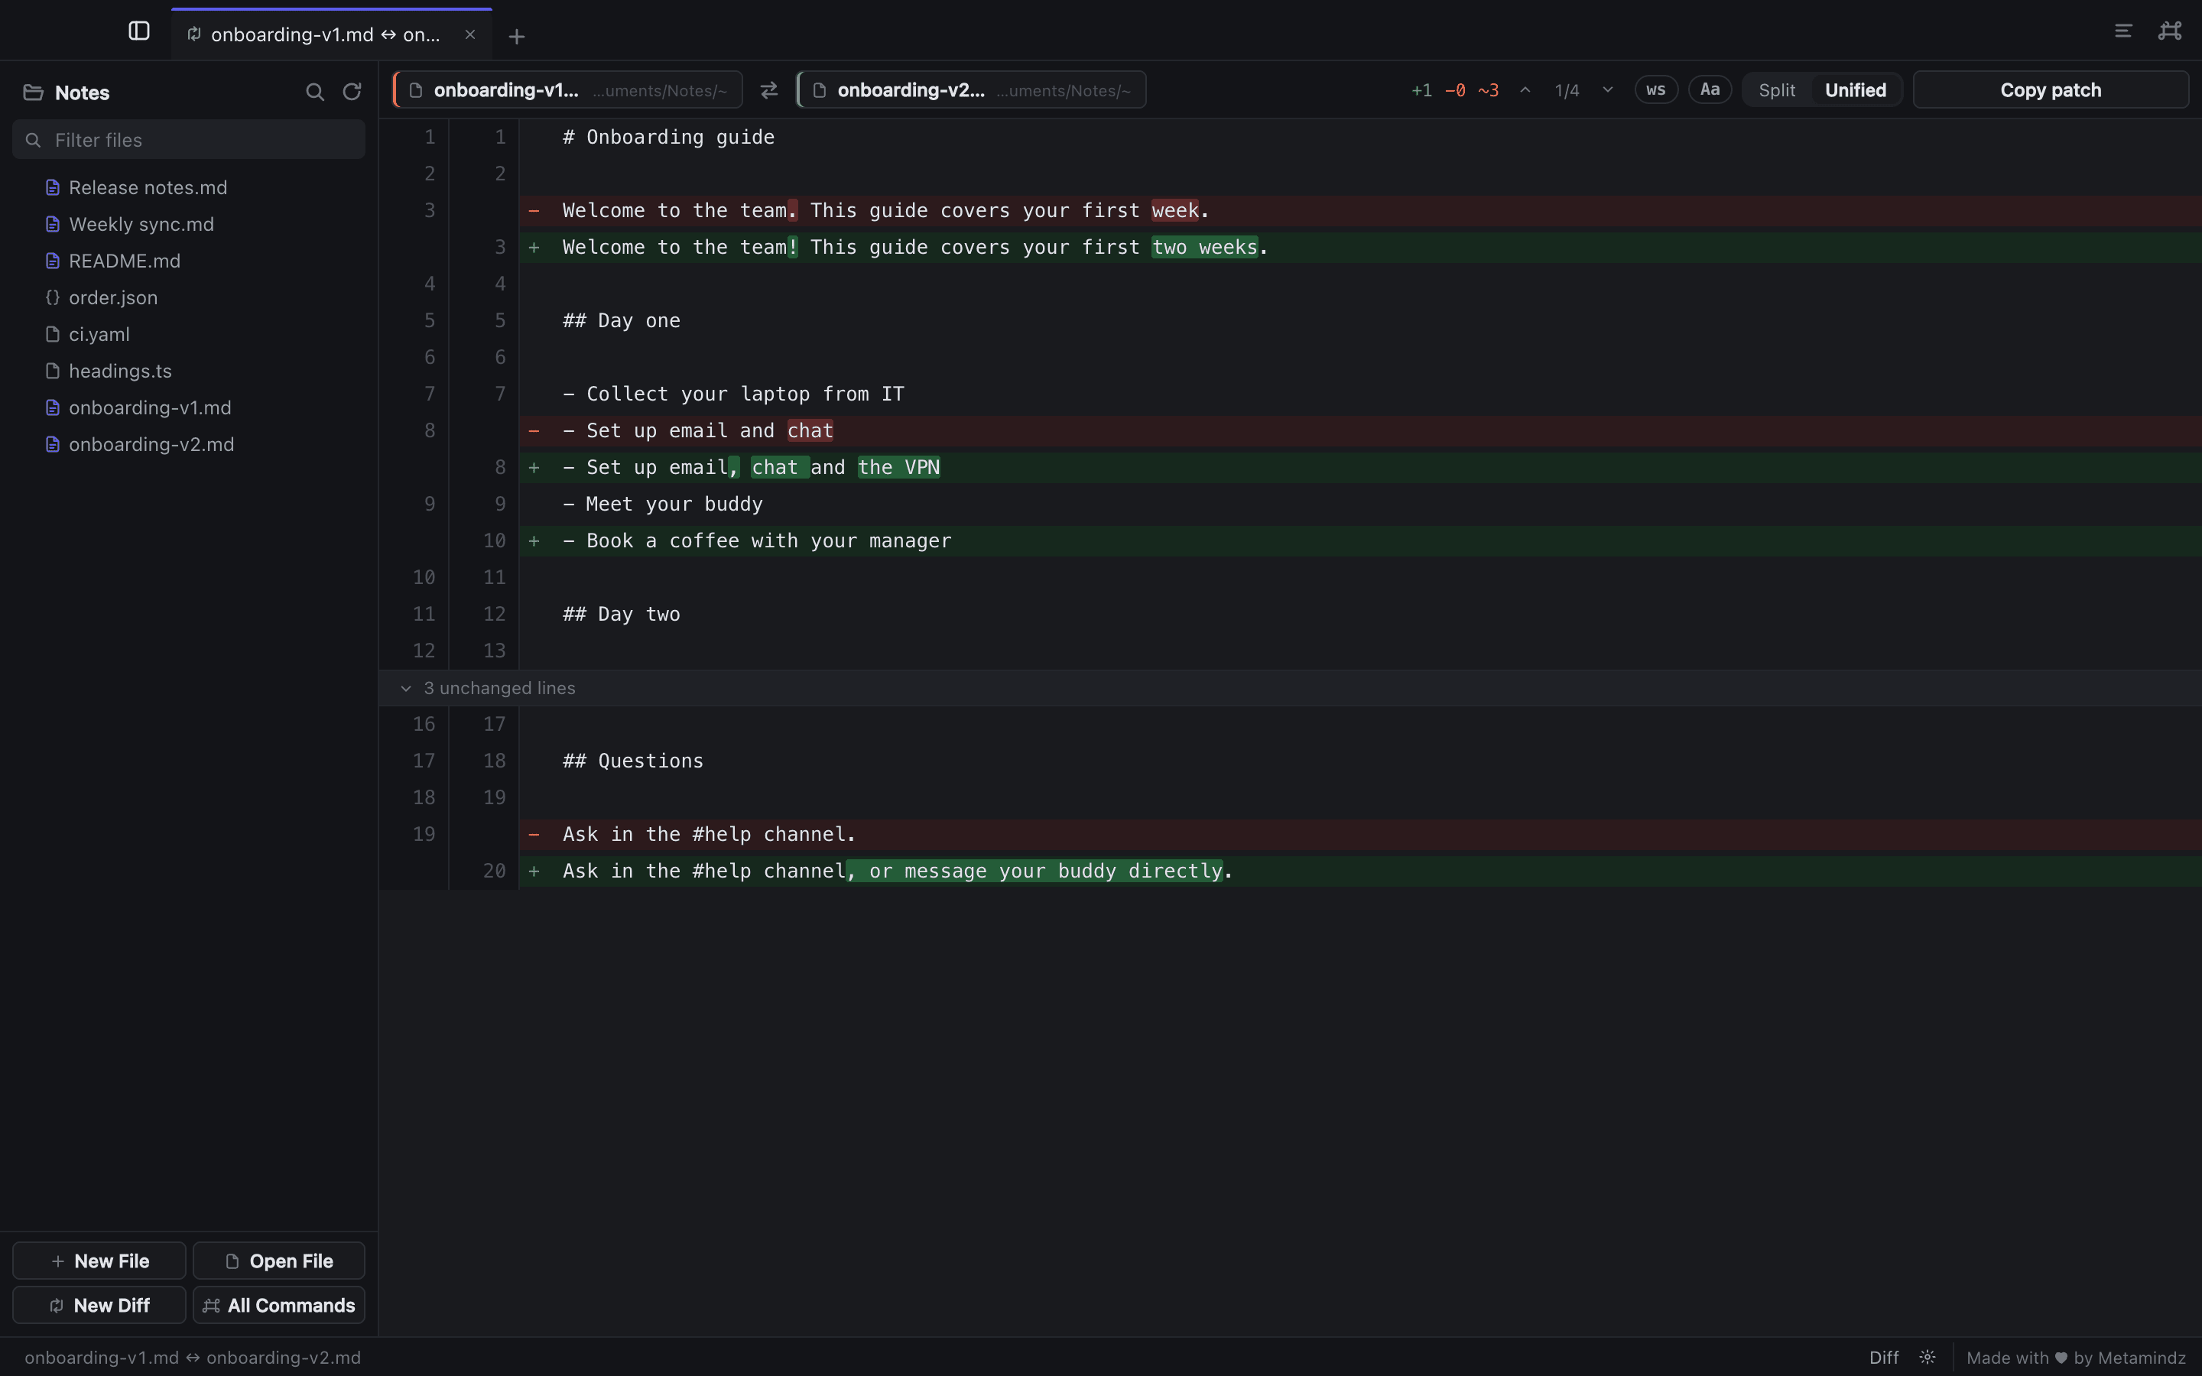This screenshot has height=1376, width=2202.
Task: Switch to Split diff view
Action: pos(1777,90)
